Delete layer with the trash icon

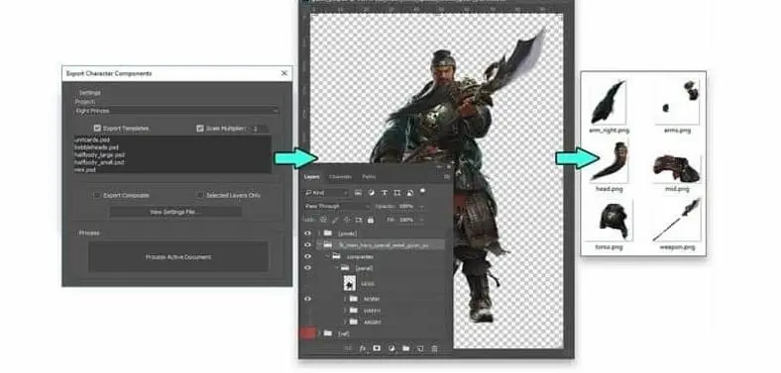click(434, 348)
